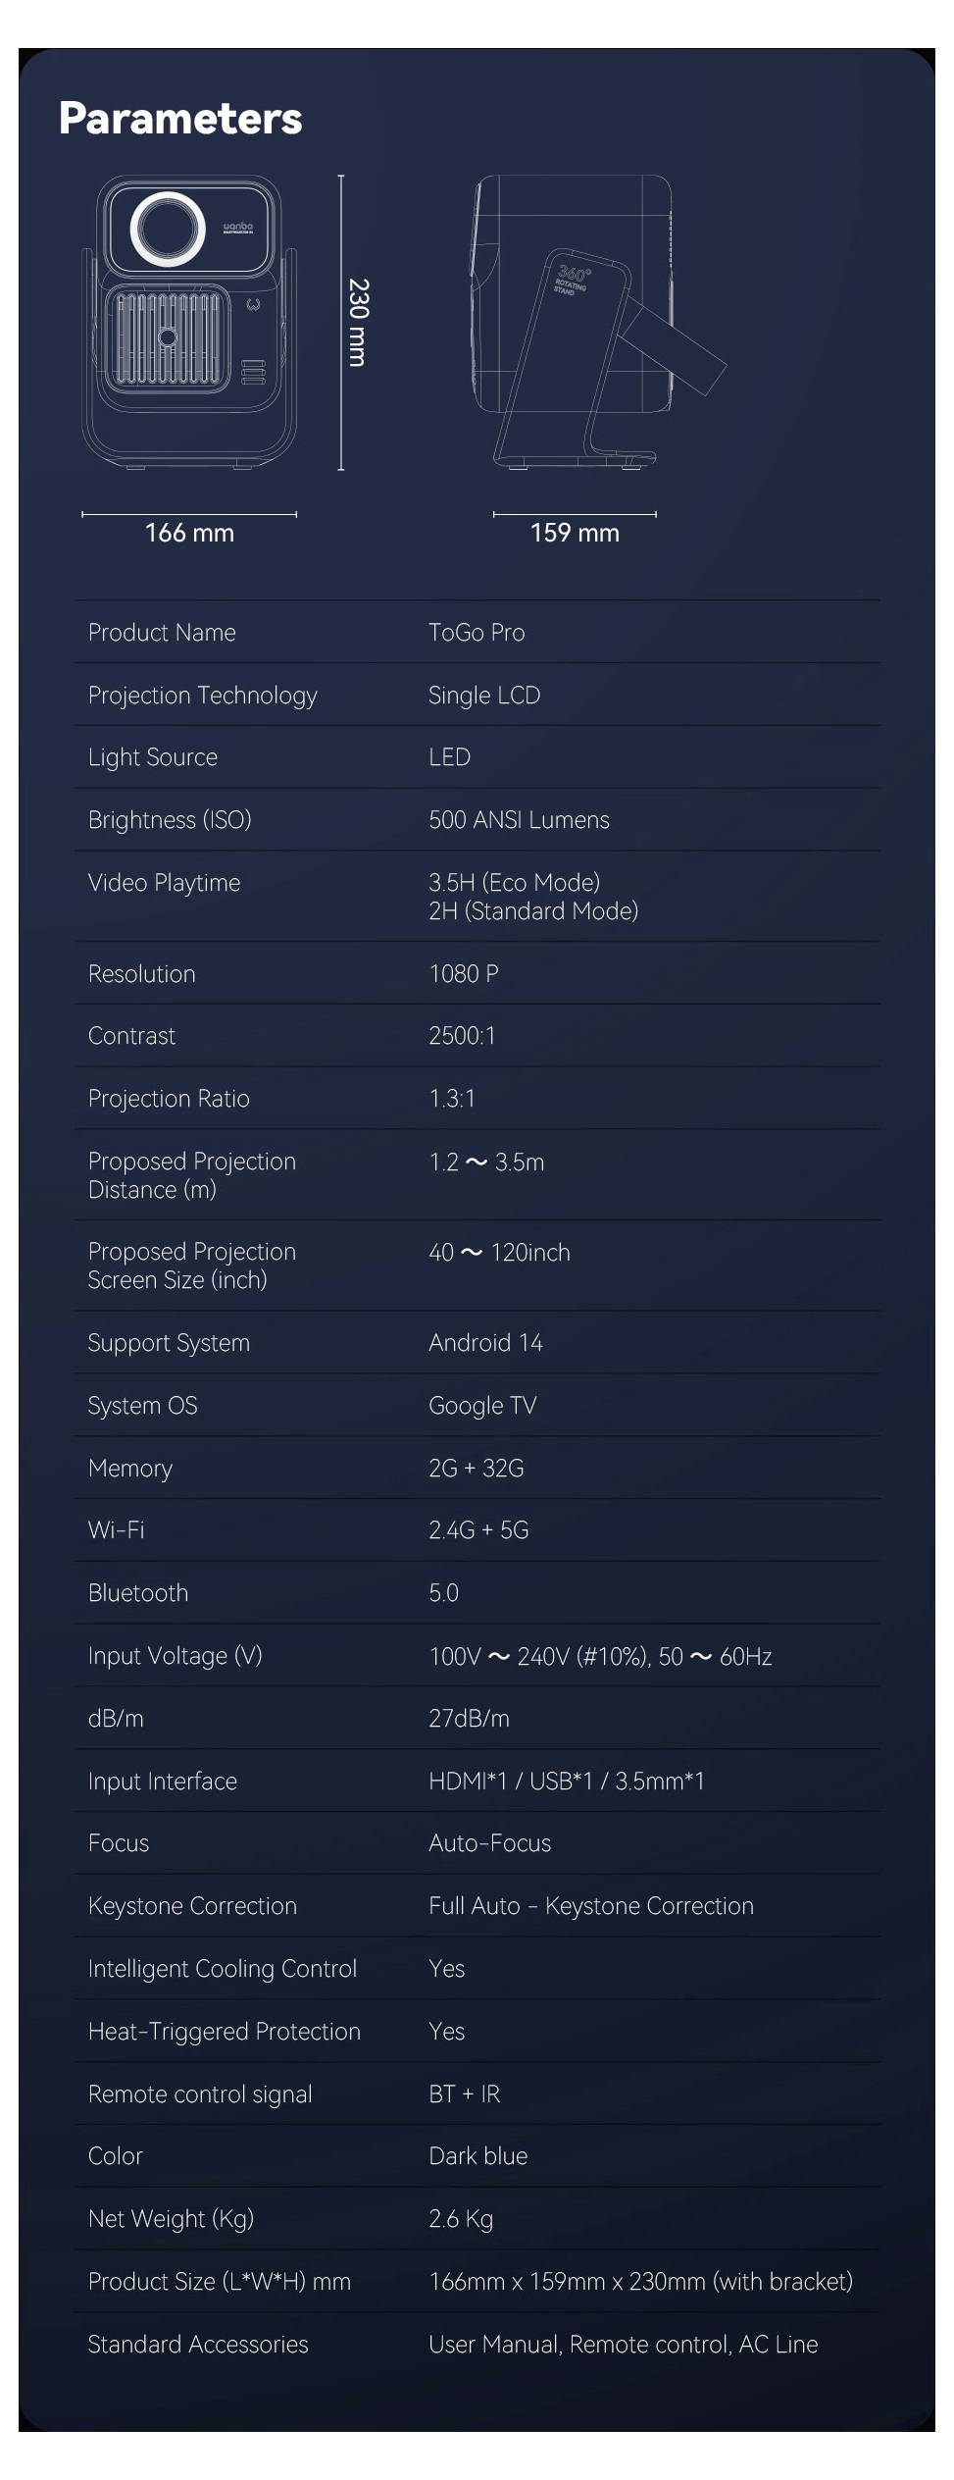Select the 1080 P resolution value
Screen dimensions: 954x2480
(x=464, y=974)
